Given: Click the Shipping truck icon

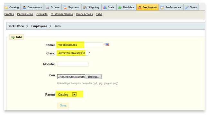Looking at the screenshot, I should click(x=85, y=7).
